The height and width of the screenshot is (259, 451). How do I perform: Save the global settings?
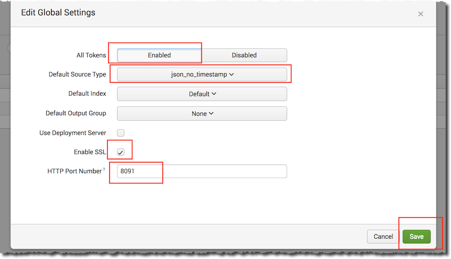(416, 237)
